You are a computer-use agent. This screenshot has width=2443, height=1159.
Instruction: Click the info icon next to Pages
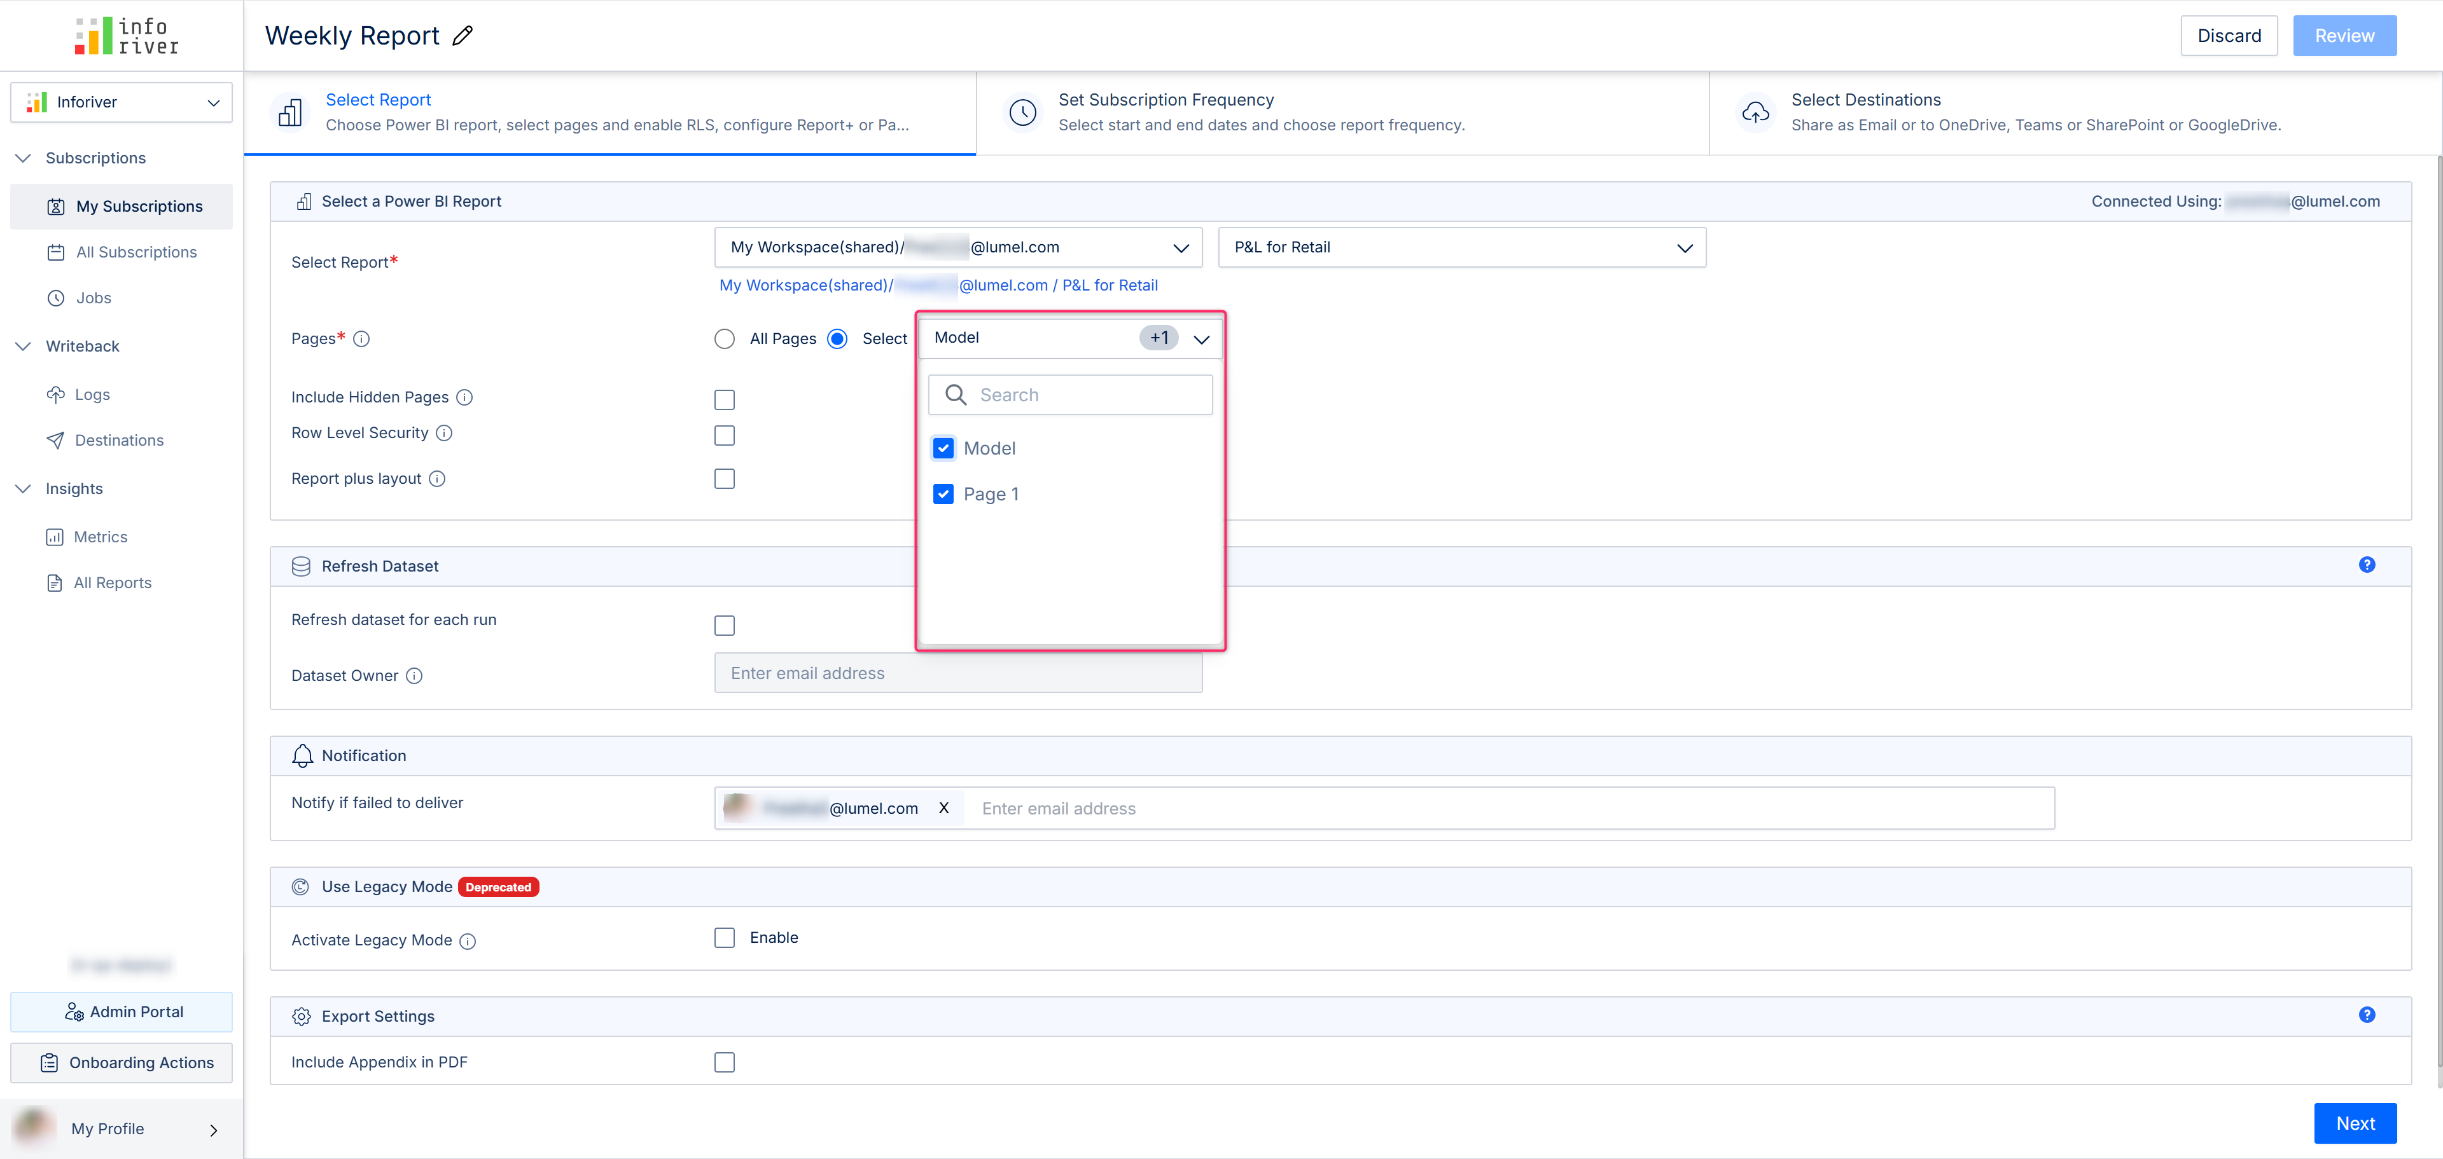point(361,339)
